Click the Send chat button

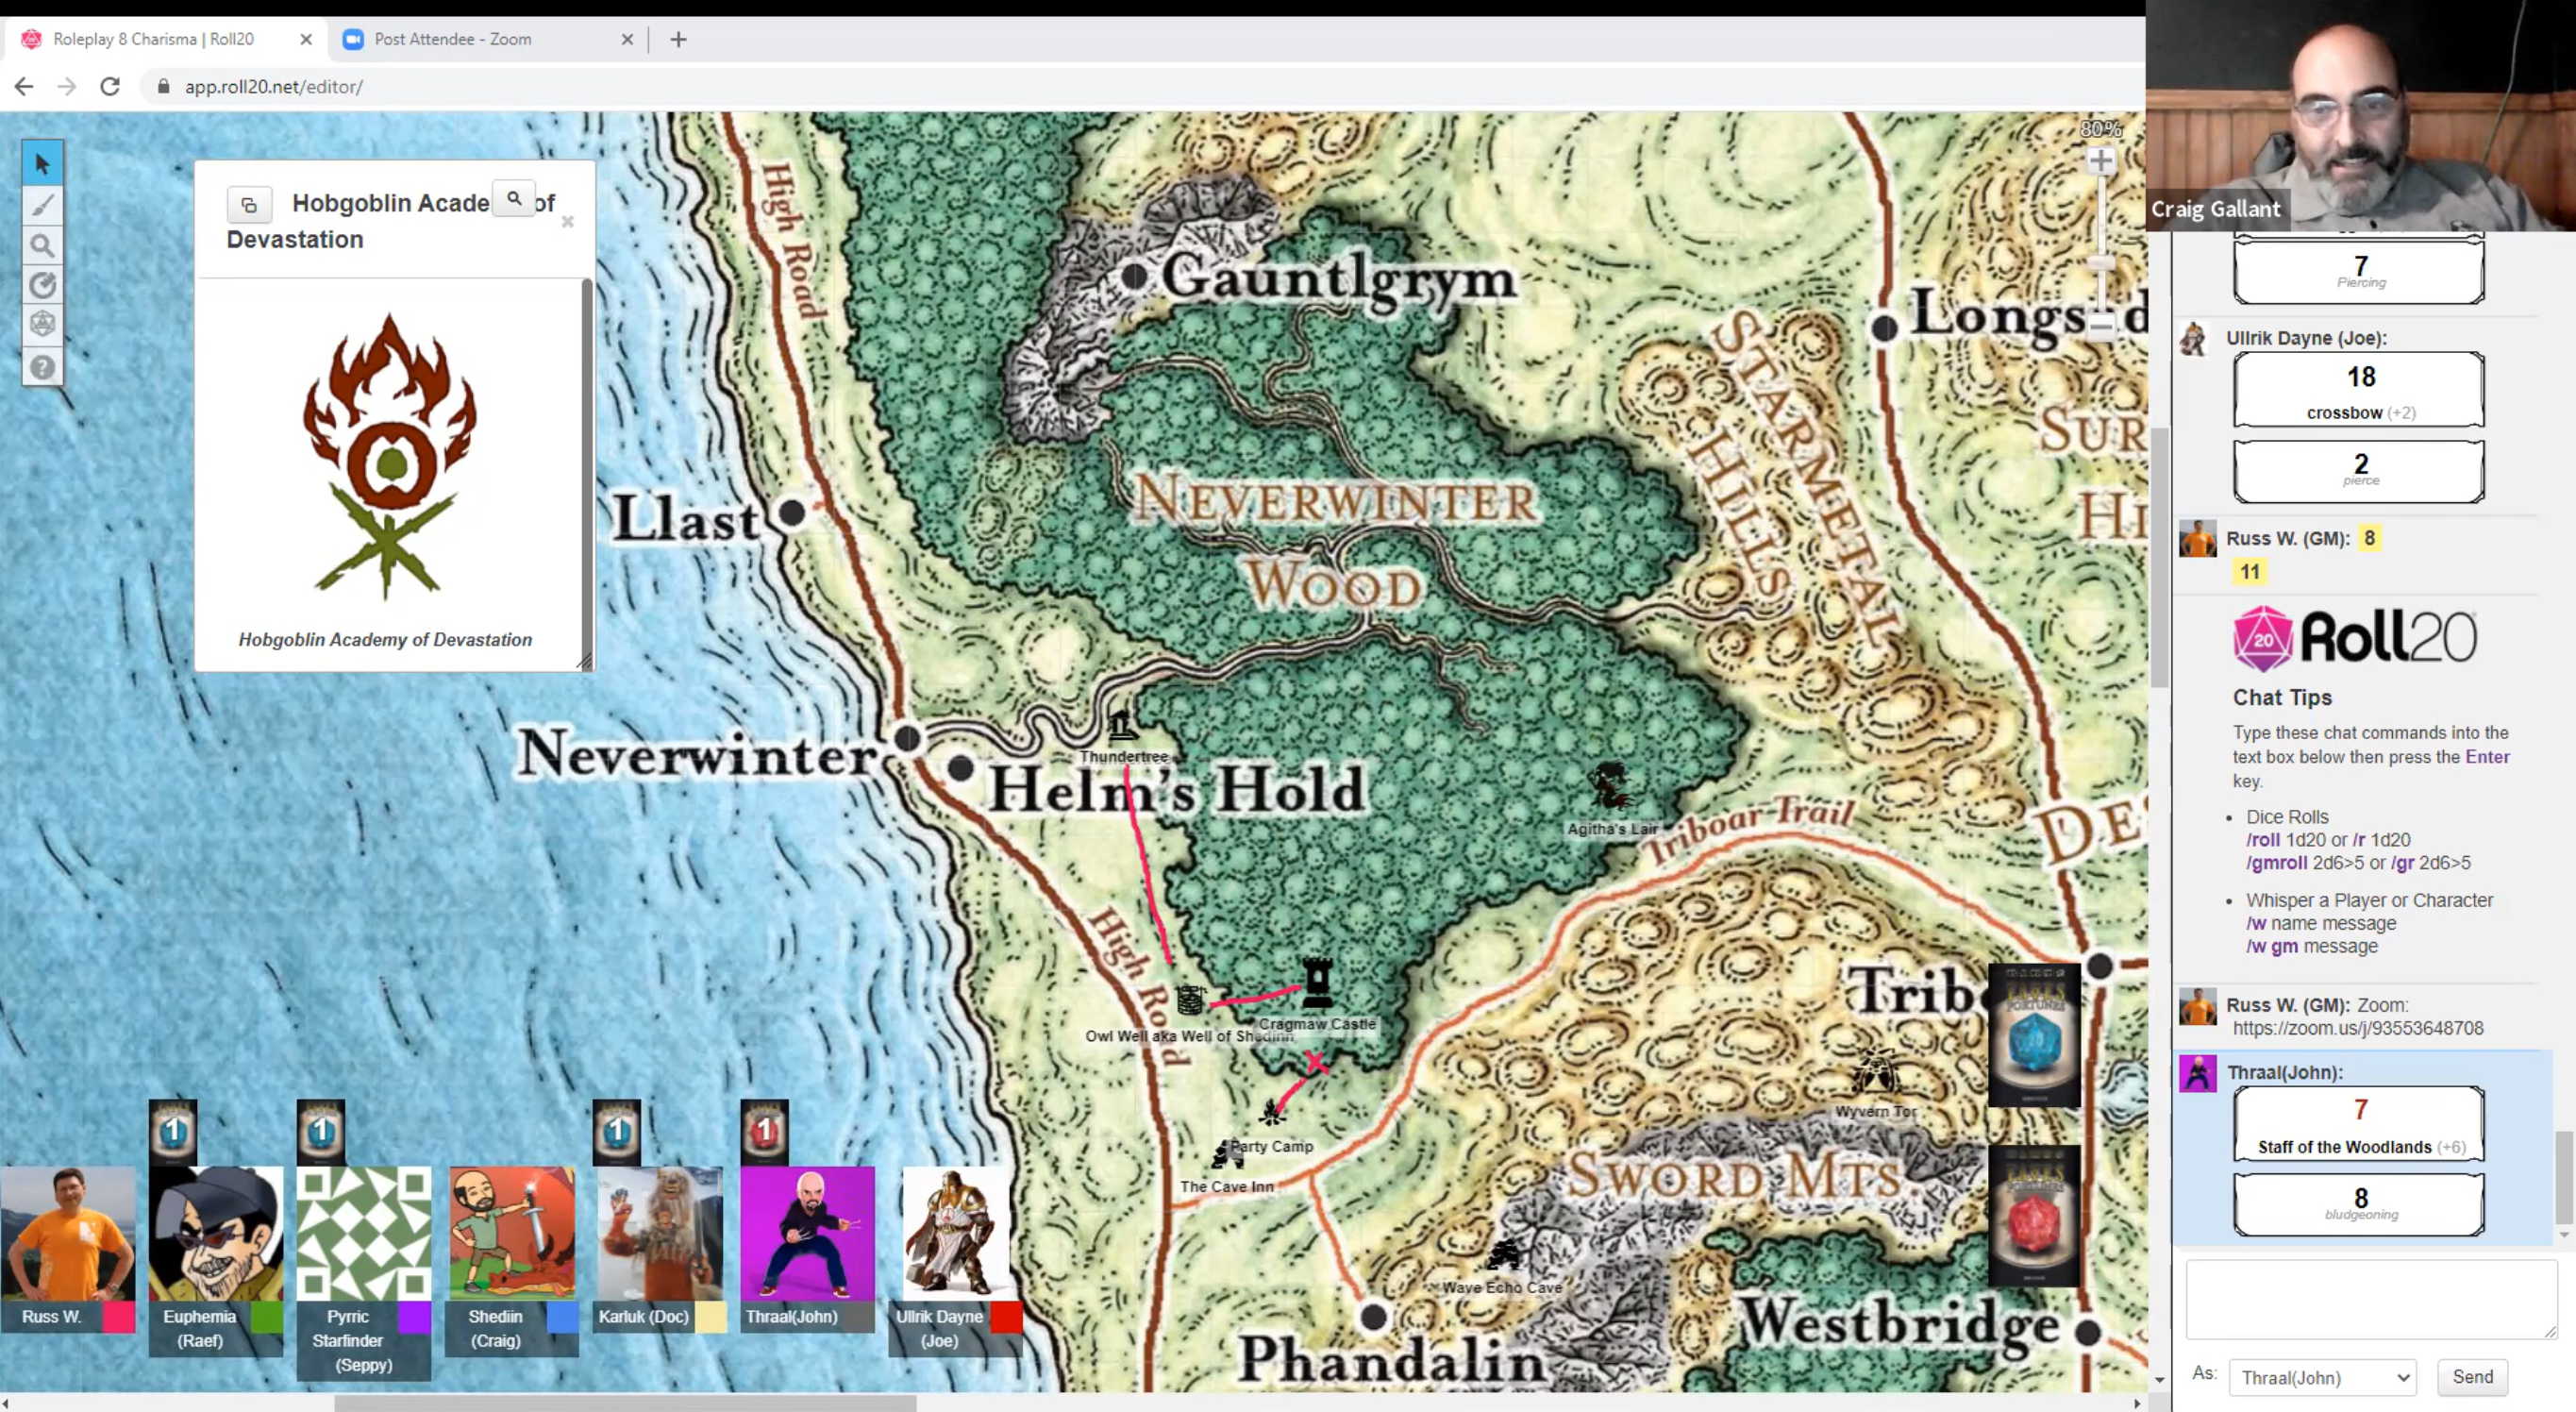[2472, 1377]
